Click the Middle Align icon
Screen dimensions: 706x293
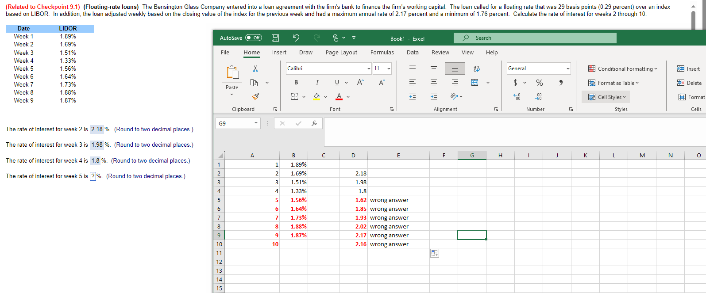click(434, 68)
